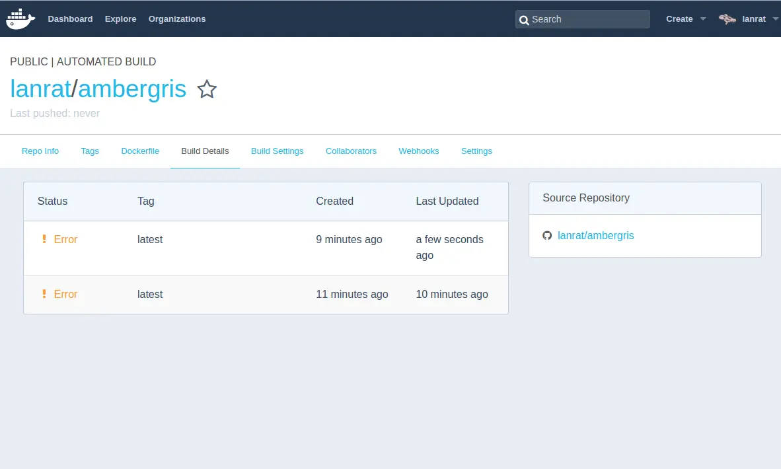Click the Docker whale logo
Viewport: 781px width, 469px height.
pyautogui.click(x=20, y=19)
